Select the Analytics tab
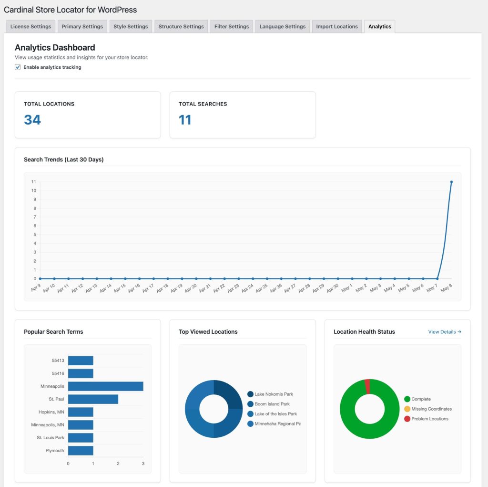Viewport: 488px width, 487px height. 380,27
